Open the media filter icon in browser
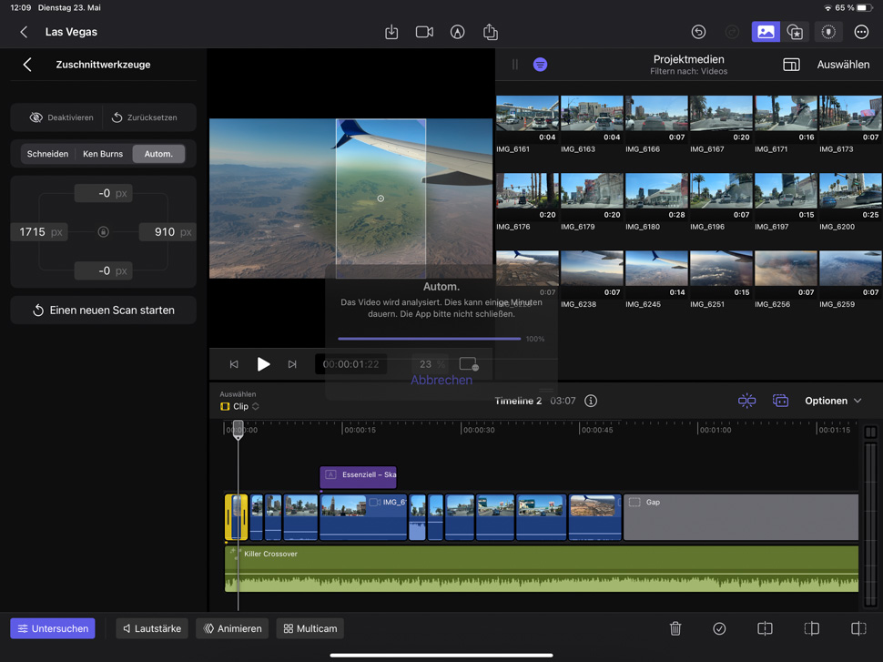 (x=540, y=65)
